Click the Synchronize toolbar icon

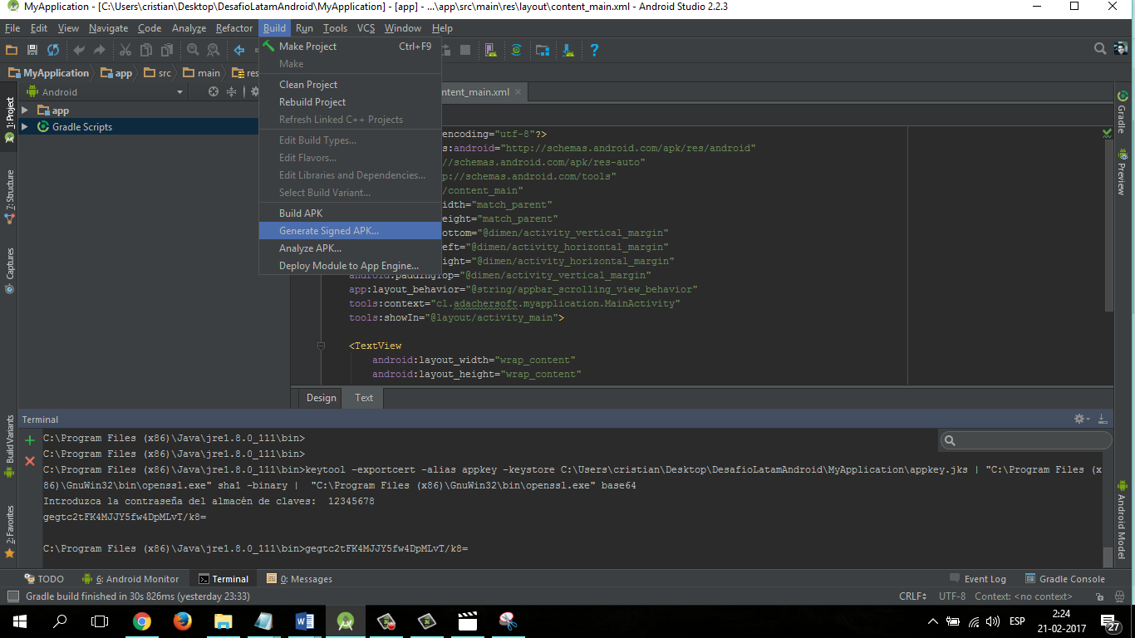click(x=53, y=50)
